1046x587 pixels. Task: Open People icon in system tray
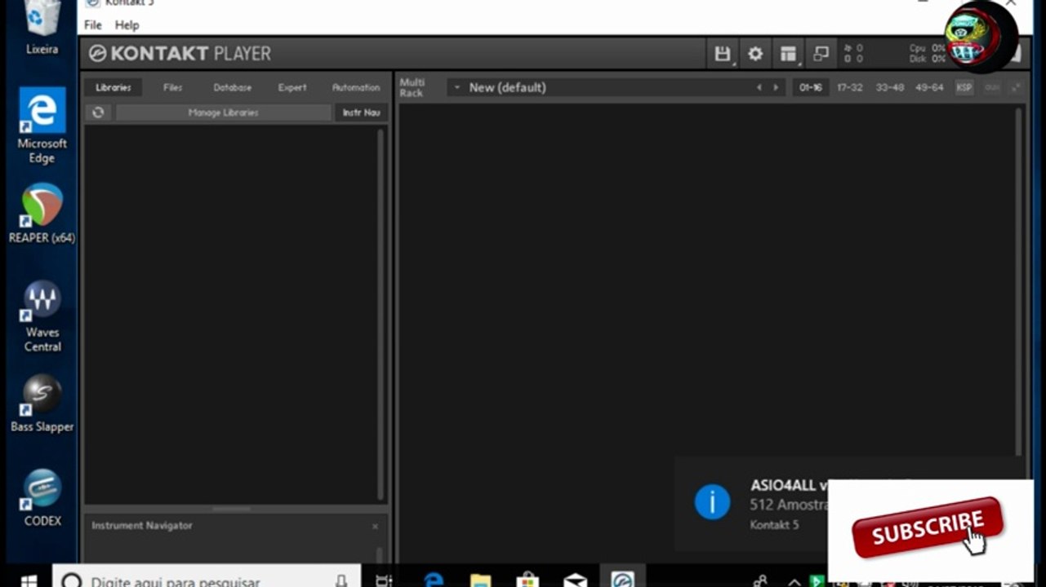pos(760,580)
